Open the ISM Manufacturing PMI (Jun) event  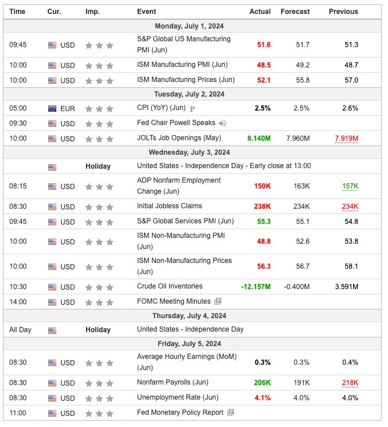pos(184,65)
